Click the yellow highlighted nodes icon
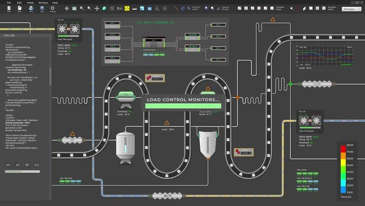This screenshot has width=365, height=206. pyautogui.click(x=127, y=9)
